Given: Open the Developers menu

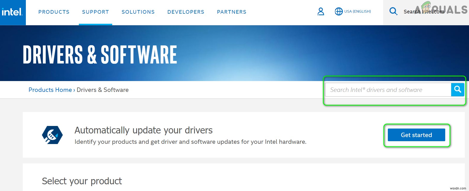Looking at the screenshot, I should (x=186, y=12).
